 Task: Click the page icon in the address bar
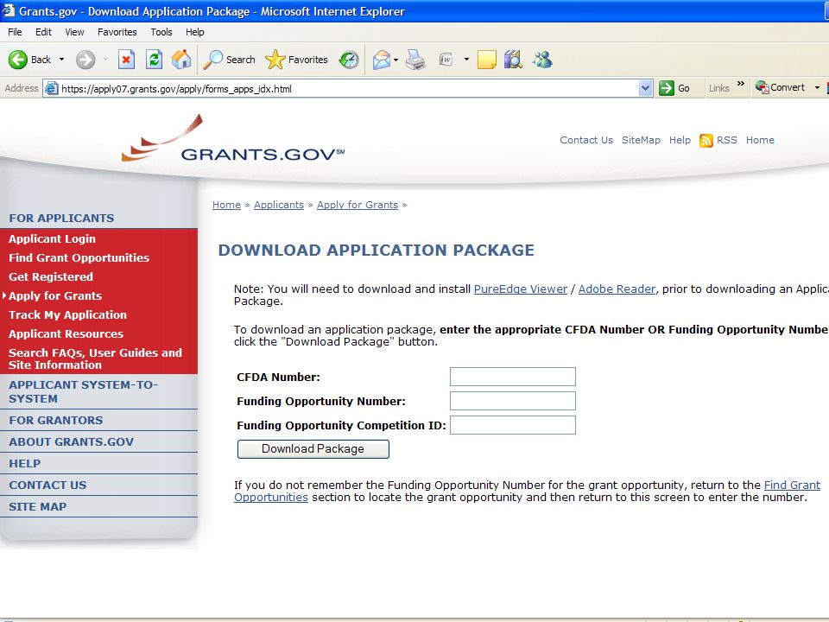point(51,88)
